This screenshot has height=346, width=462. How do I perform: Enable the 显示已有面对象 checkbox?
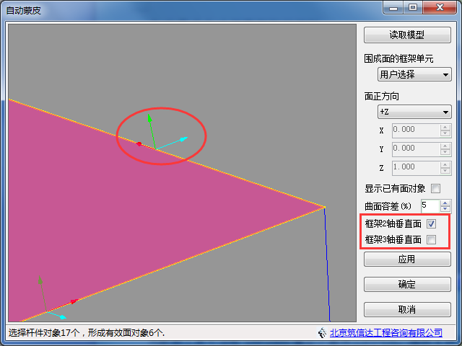click(x=435, y=188)
